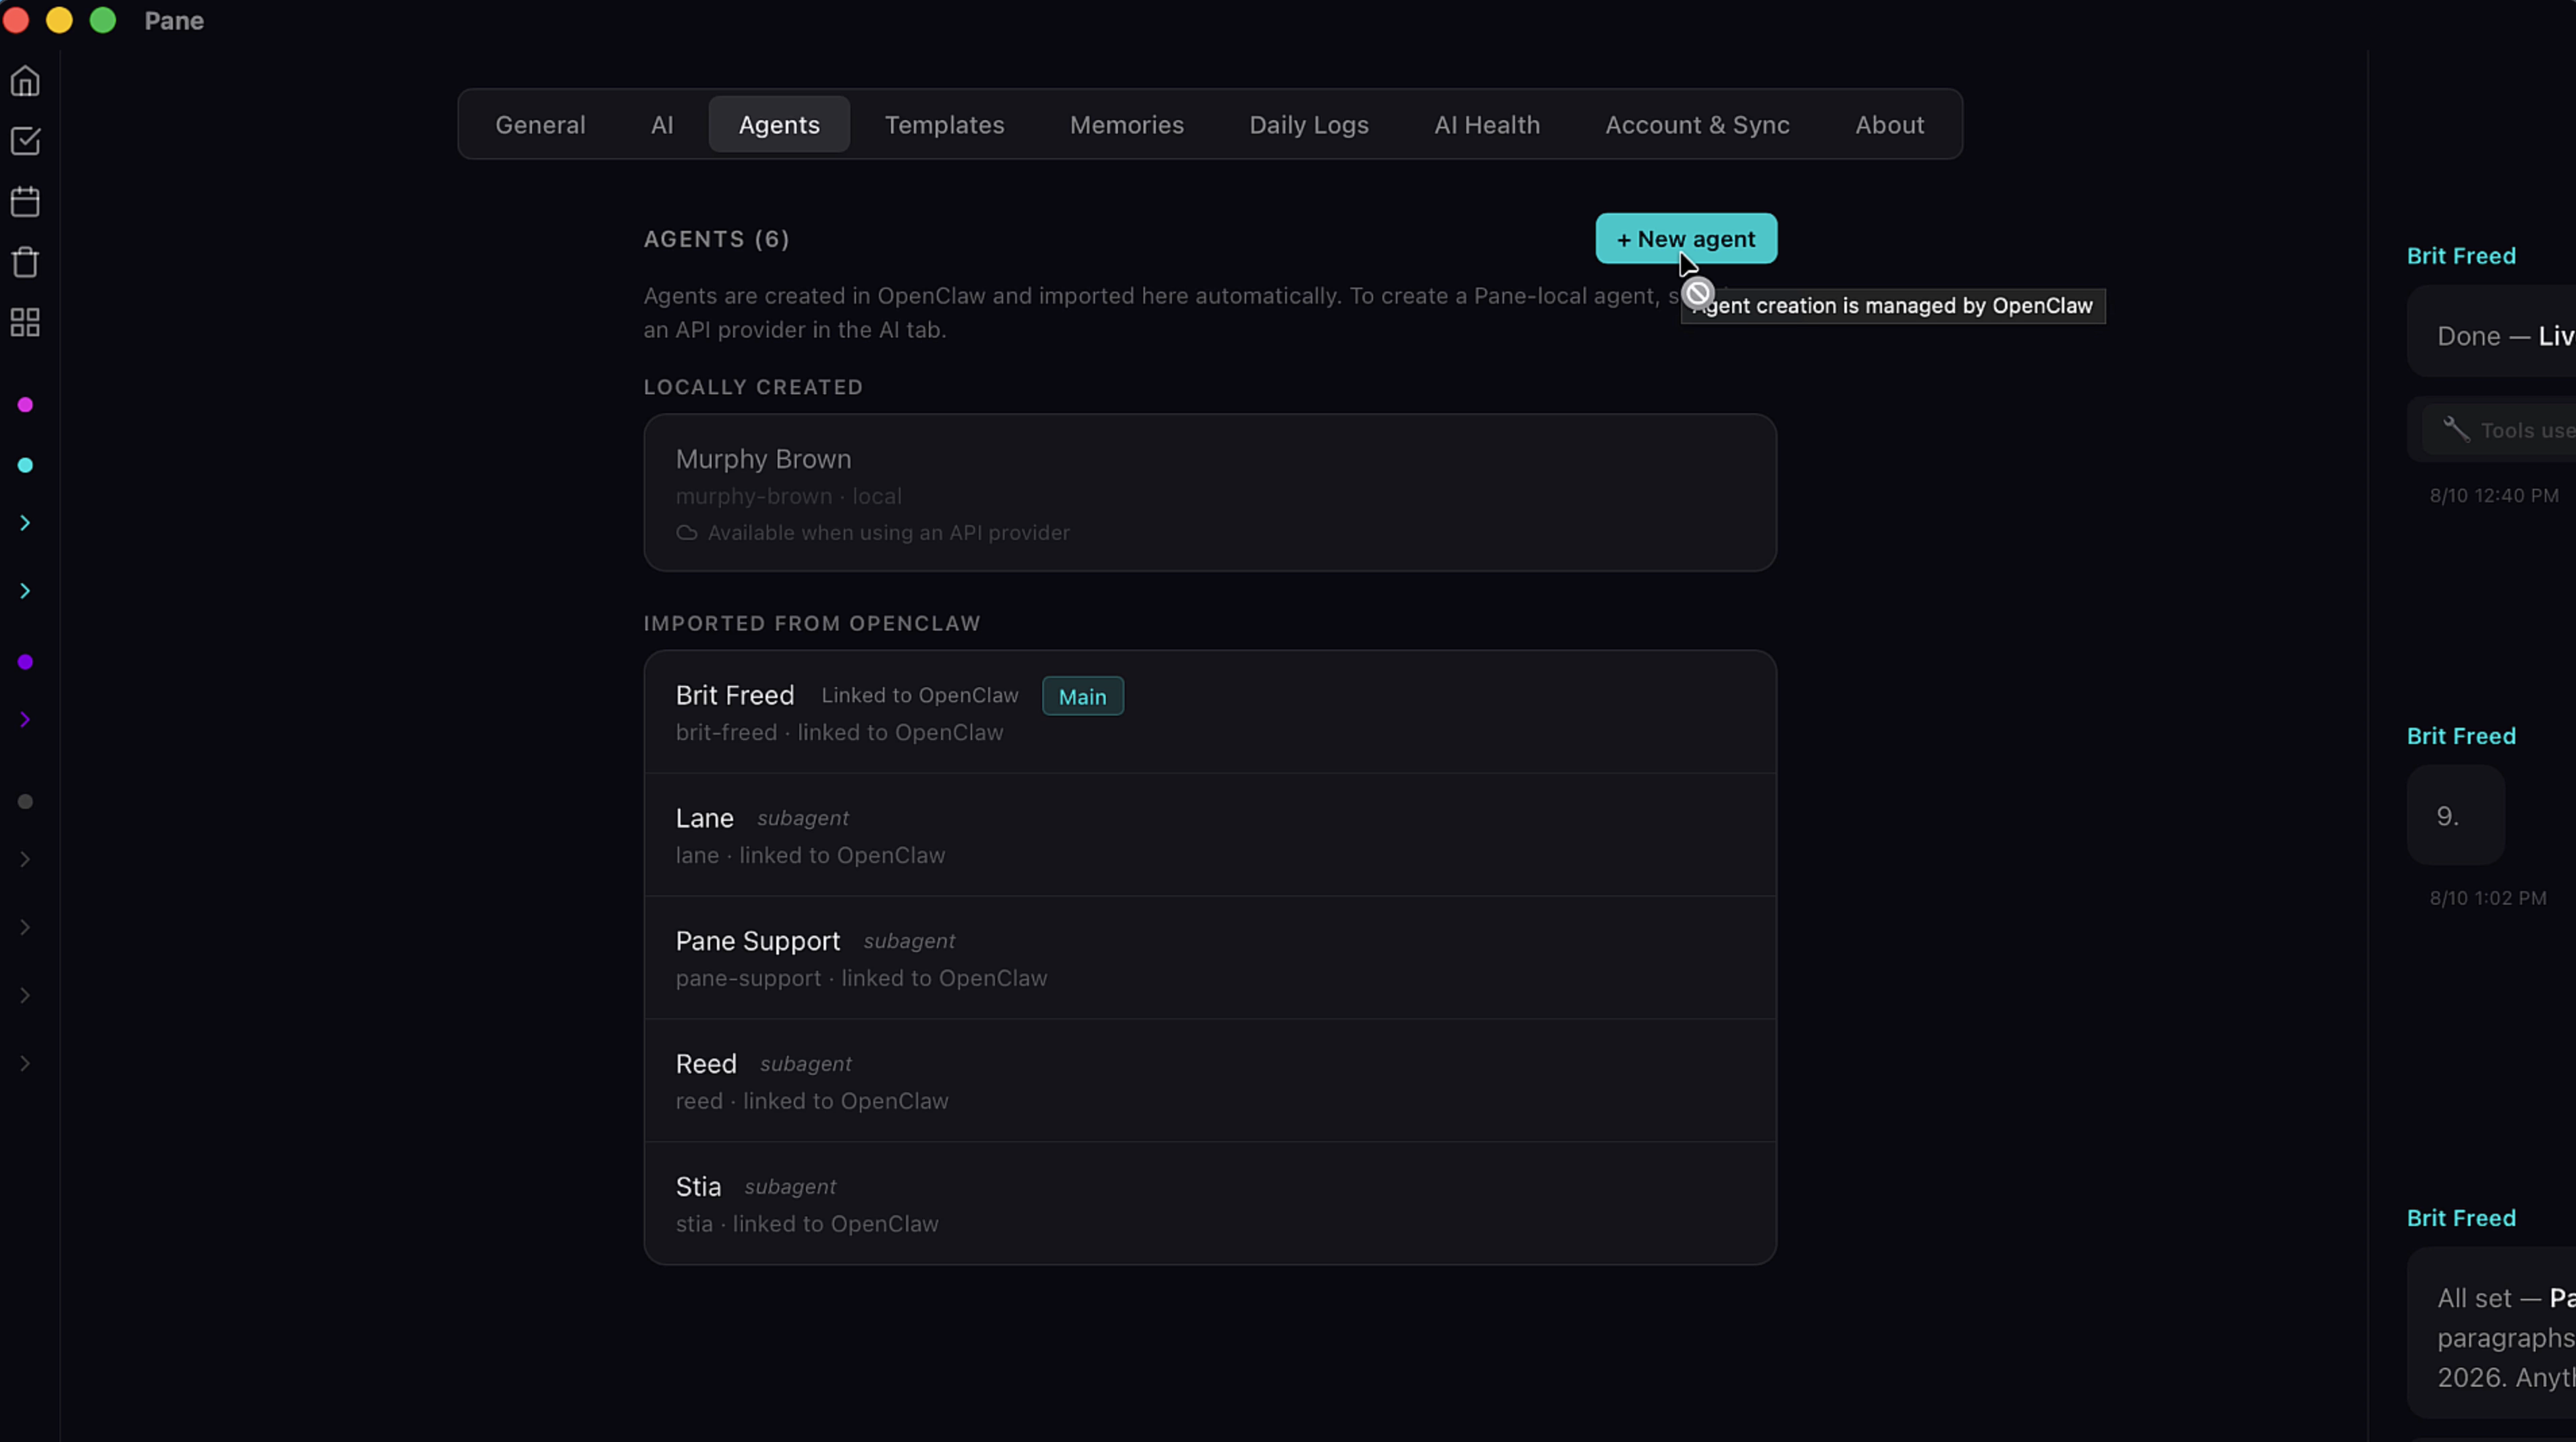
Task: Select the magenta dot in sidebar
Action: (x=26, y=405)
